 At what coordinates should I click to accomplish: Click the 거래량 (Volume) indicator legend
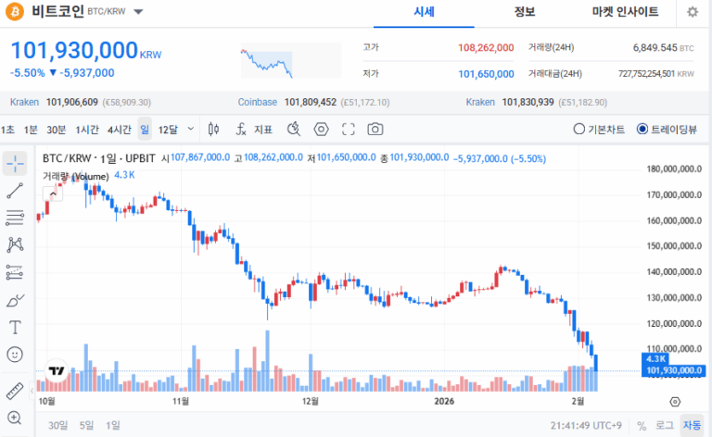pos(76,176)
